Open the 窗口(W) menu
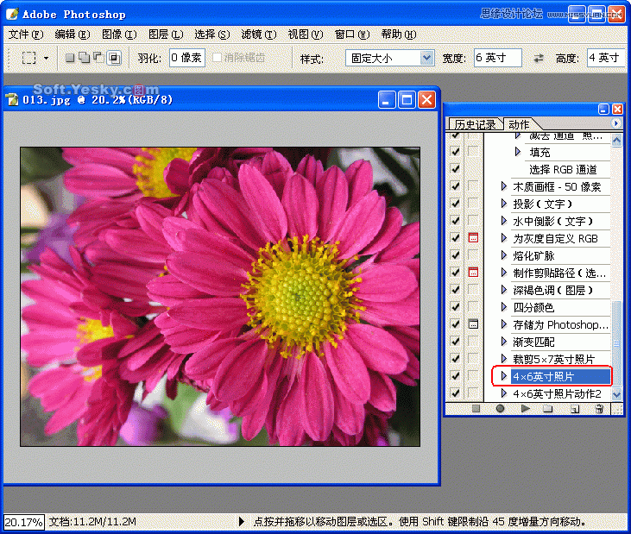Viewport: 631px width, 534px height. [352, 35]
